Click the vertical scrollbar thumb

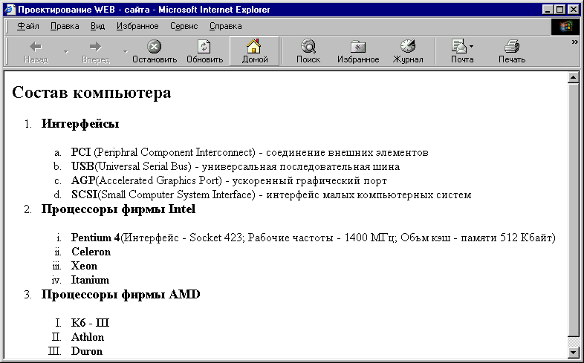tap(573, 209)
